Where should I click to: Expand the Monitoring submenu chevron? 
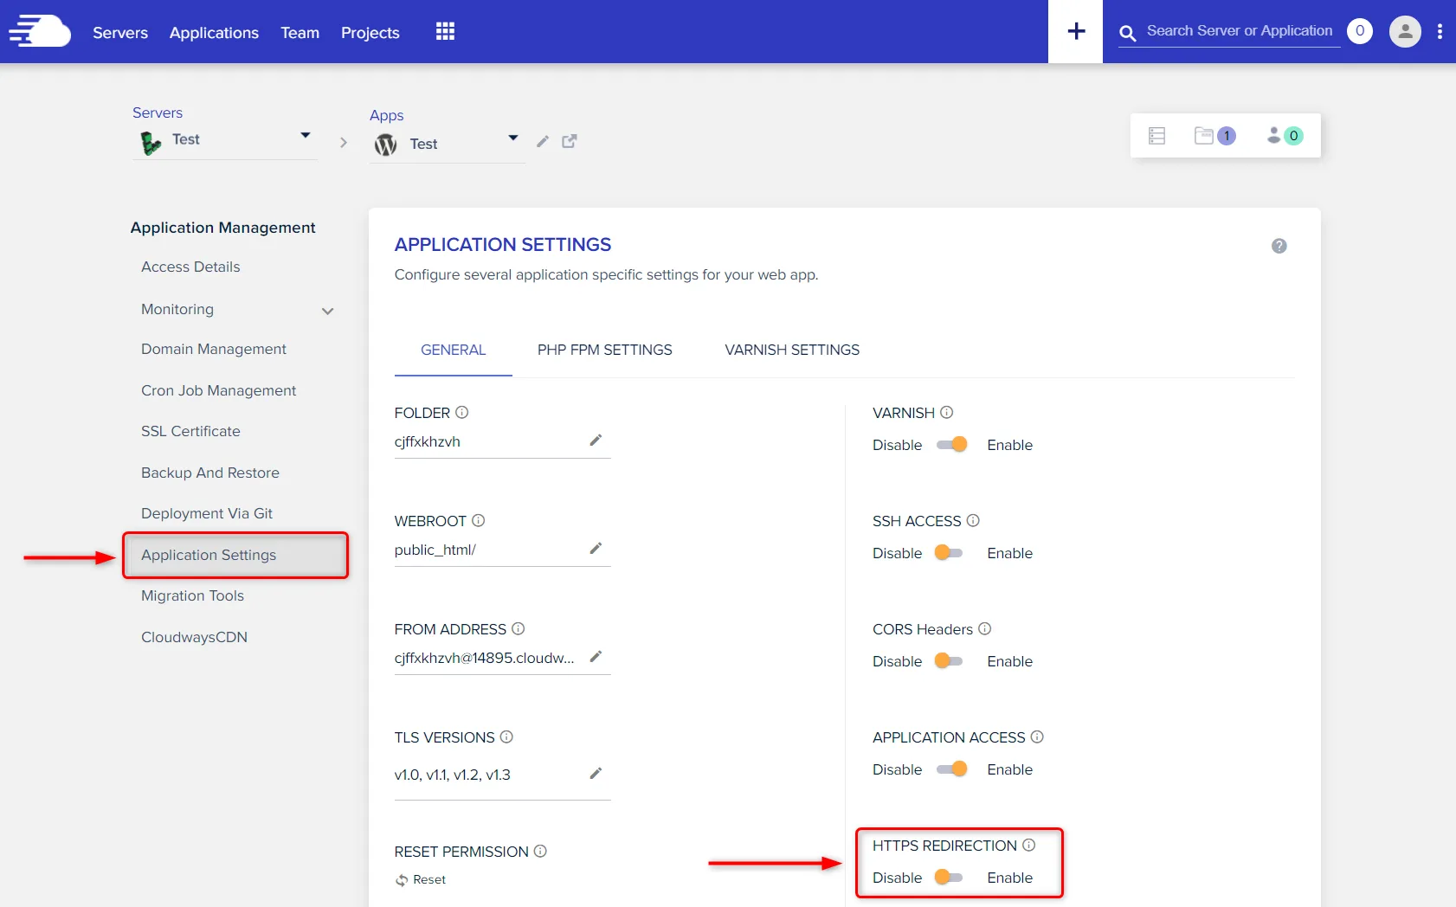click(x=327, y=311)
